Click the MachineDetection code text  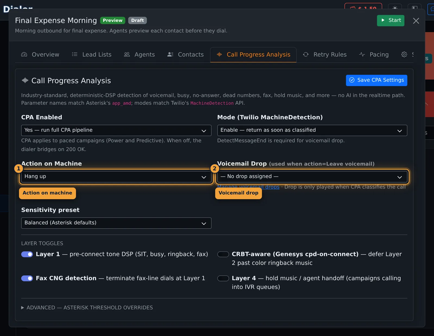212,103
